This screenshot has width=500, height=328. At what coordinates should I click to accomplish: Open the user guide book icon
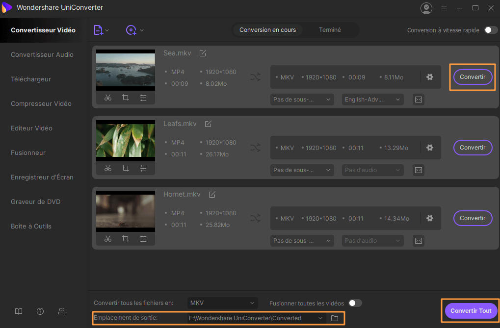point(19,311)
